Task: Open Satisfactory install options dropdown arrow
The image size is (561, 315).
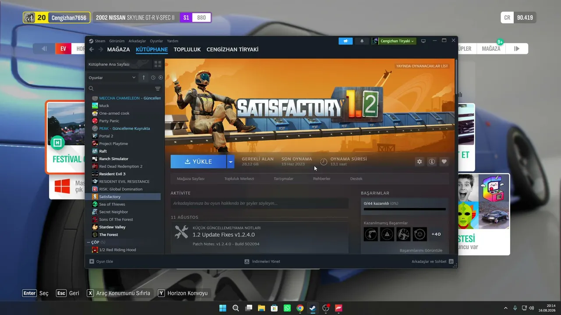Action: coord(231,161)
